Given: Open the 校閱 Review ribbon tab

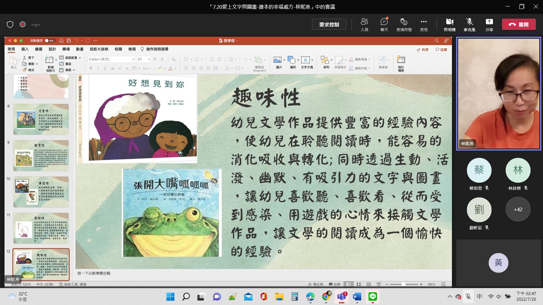Looking at the screenshot, I should [118, 49].
